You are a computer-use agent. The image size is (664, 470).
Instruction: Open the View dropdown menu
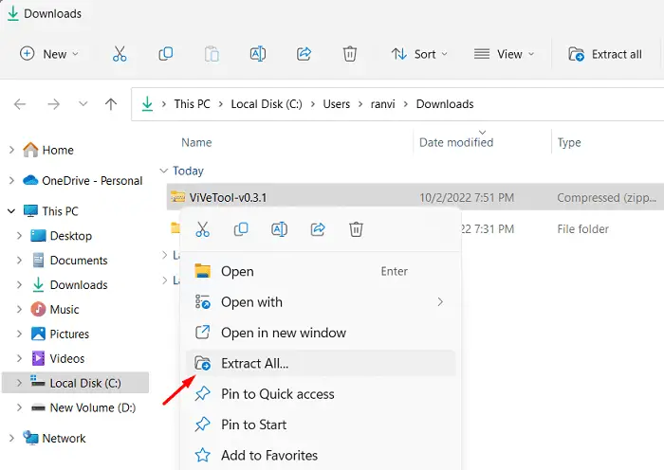tap(504, 54)
